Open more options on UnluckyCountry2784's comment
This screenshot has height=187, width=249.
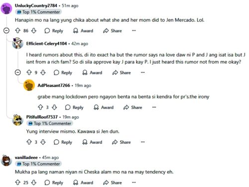[x=134, y=30]
